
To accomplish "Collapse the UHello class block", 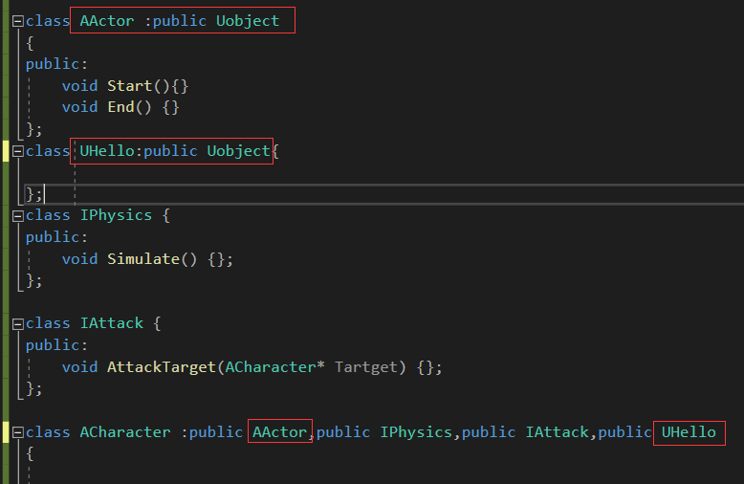I will (18, 151).
